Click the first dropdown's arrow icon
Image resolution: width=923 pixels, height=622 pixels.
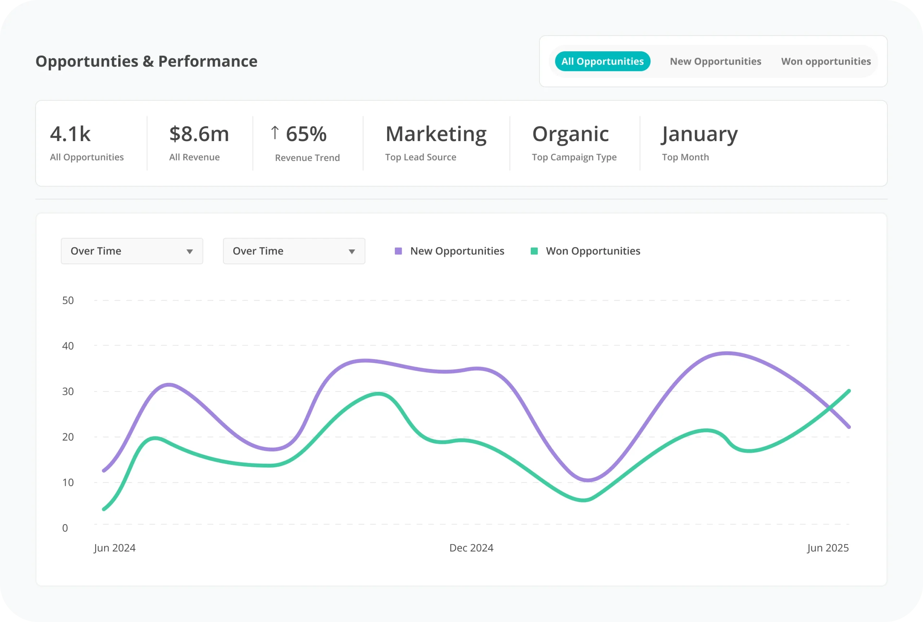189,251
